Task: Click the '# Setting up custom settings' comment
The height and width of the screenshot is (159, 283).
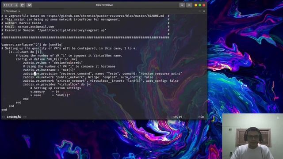Action: pos(55,88)
